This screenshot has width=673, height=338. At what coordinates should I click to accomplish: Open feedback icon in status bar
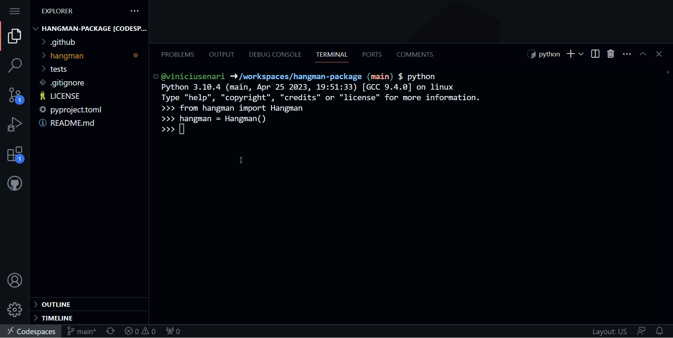[641, 331]
